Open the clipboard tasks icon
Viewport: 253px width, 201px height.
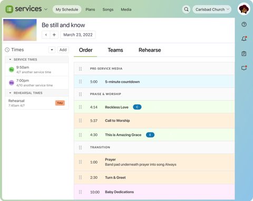(244, 53)
